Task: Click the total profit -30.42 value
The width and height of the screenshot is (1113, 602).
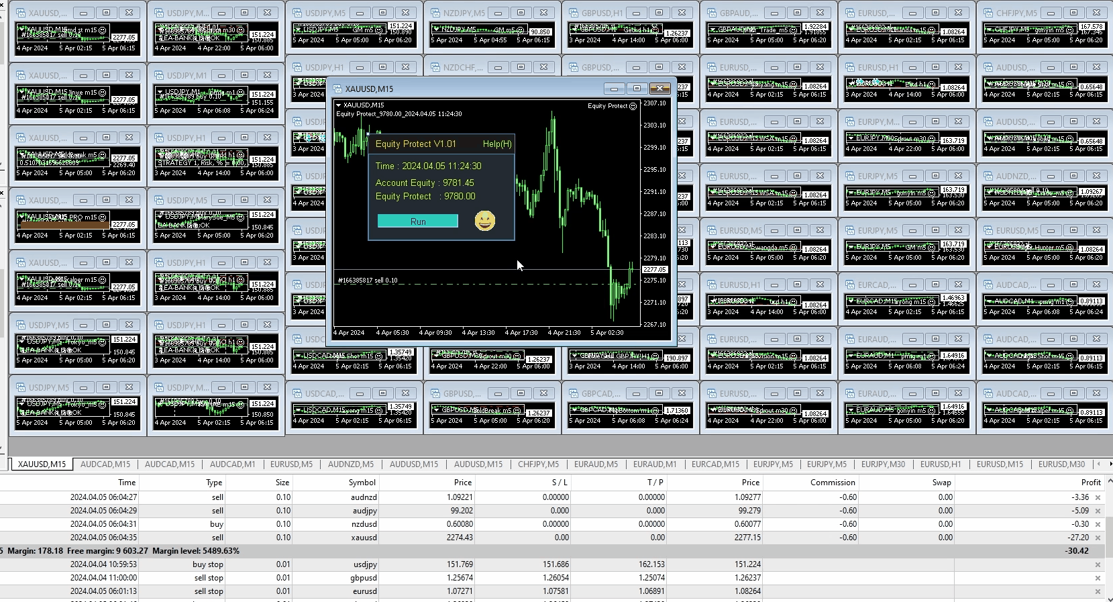Action: click(x=1077, y=551)
